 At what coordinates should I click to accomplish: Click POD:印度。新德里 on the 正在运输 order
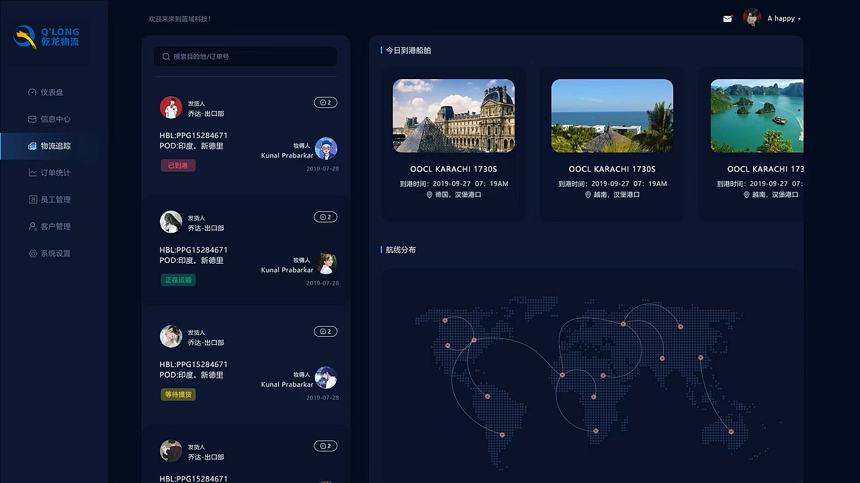coord(191,260)
